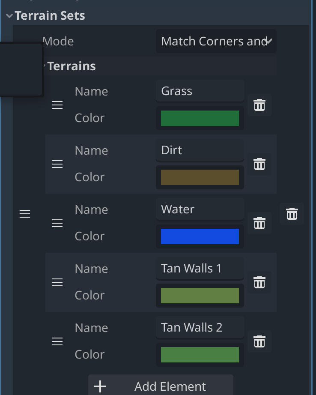Edit the name field containing Water
Viewport: 316px width, 395px height.
point(200,209)
